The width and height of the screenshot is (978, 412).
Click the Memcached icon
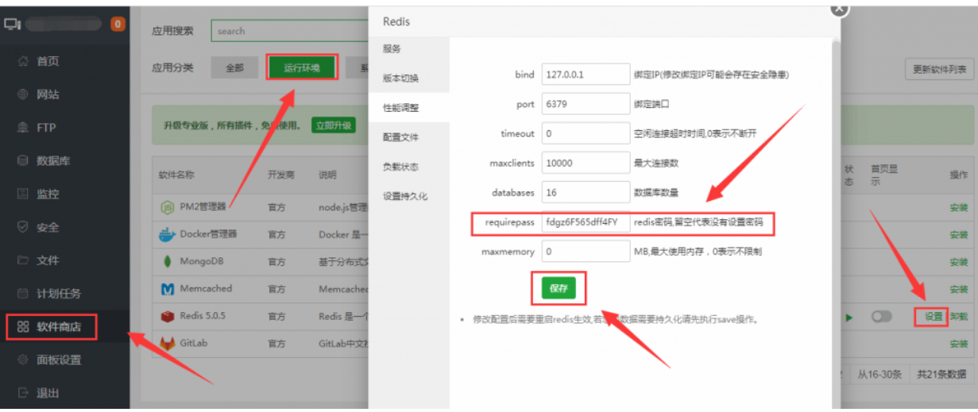coord(168,289)
